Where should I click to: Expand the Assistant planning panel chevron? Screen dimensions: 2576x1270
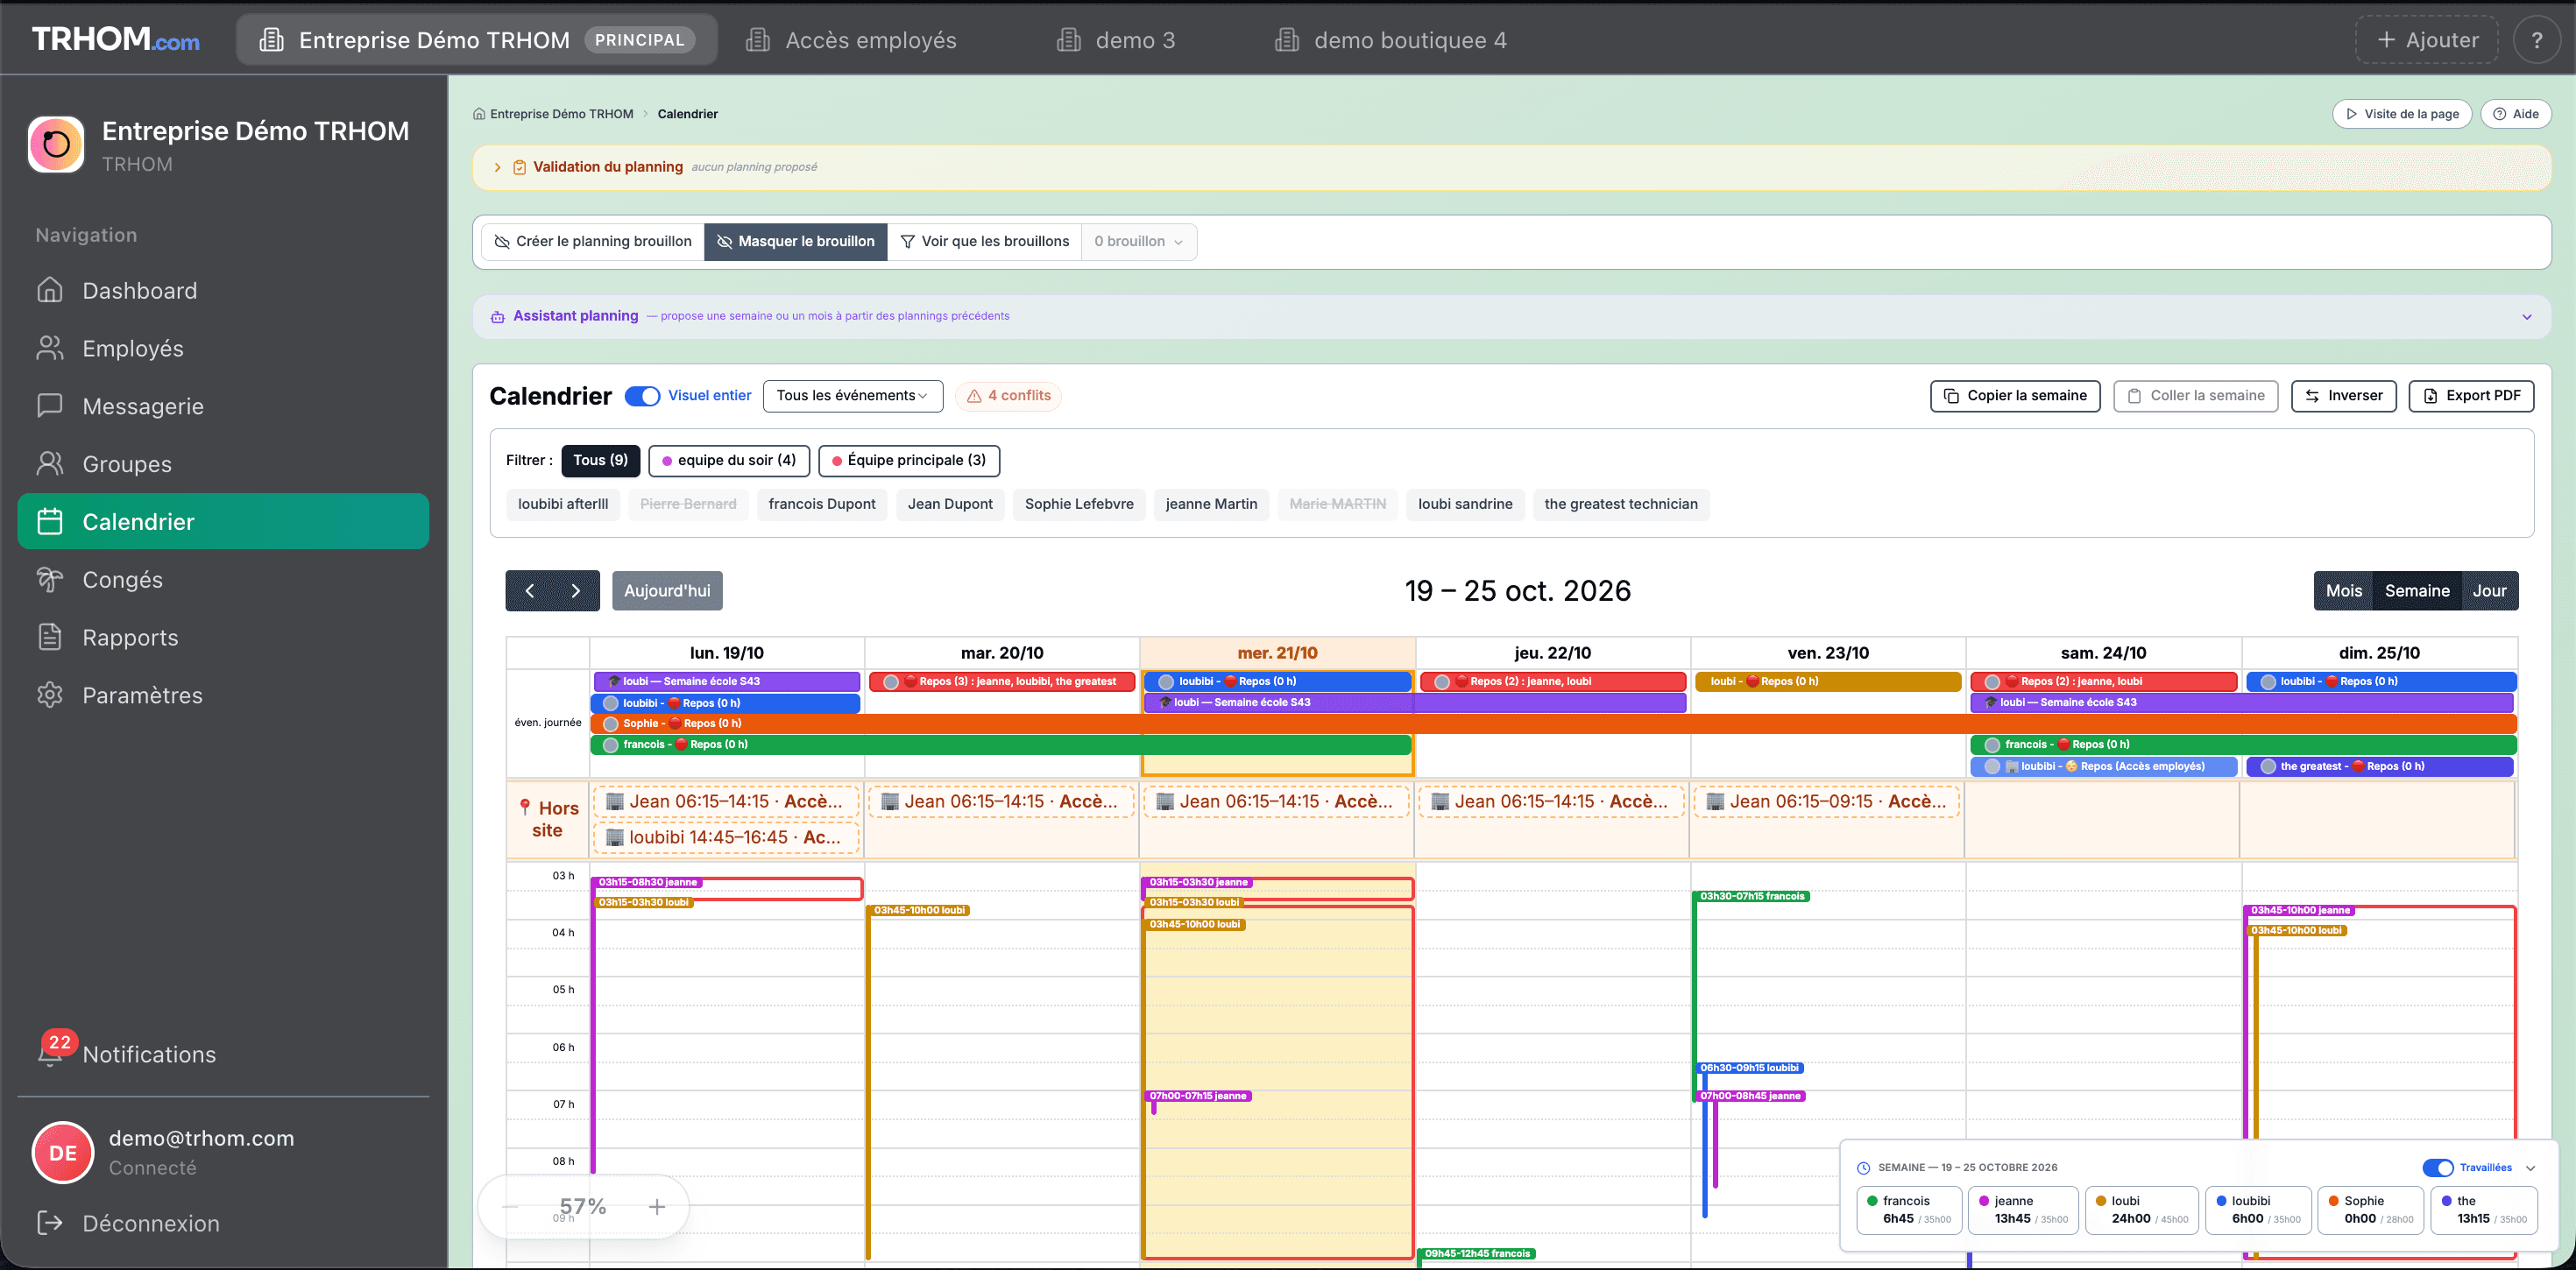pyautogui.click(x=2527, y=317)
